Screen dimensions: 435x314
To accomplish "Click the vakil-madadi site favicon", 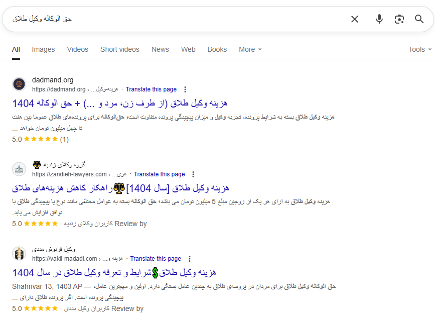I will [x=19, y=254].
